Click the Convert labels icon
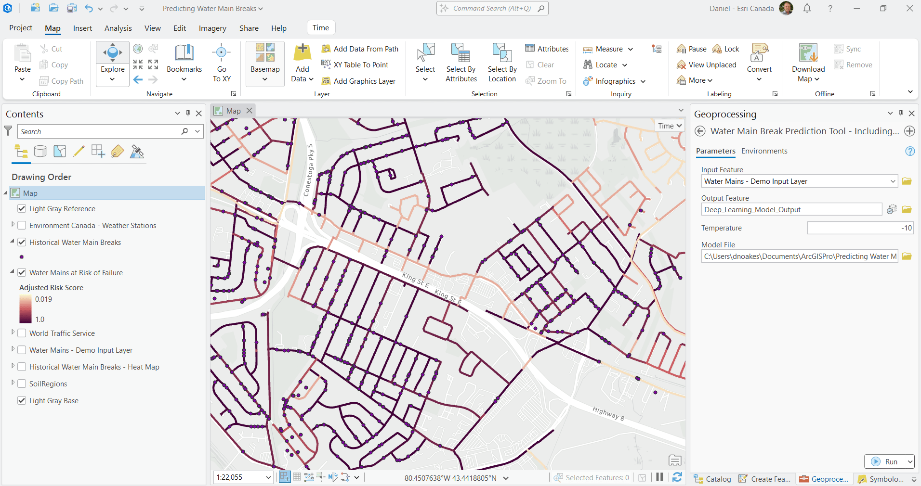This screenshot has width=921, height=486. click(x=760, y=52)
